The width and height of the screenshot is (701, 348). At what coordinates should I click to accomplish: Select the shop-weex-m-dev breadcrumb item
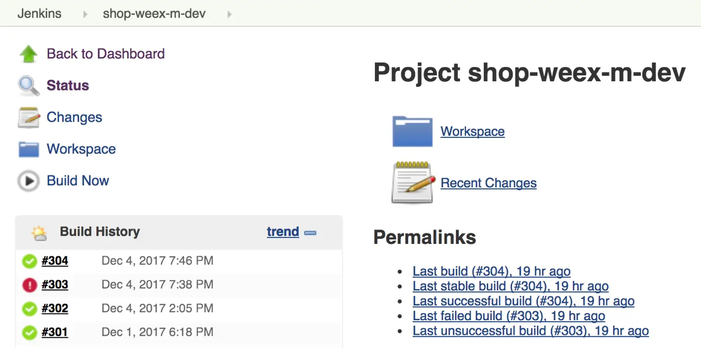coord(154,14)
